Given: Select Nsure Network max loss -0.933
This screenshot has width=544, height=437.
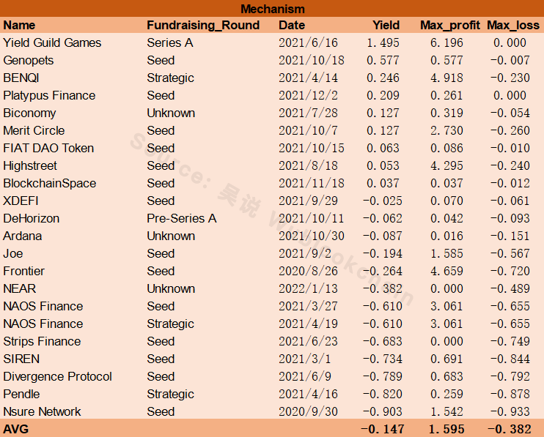Looking at the screenshot, I should [x=510, y=411].
